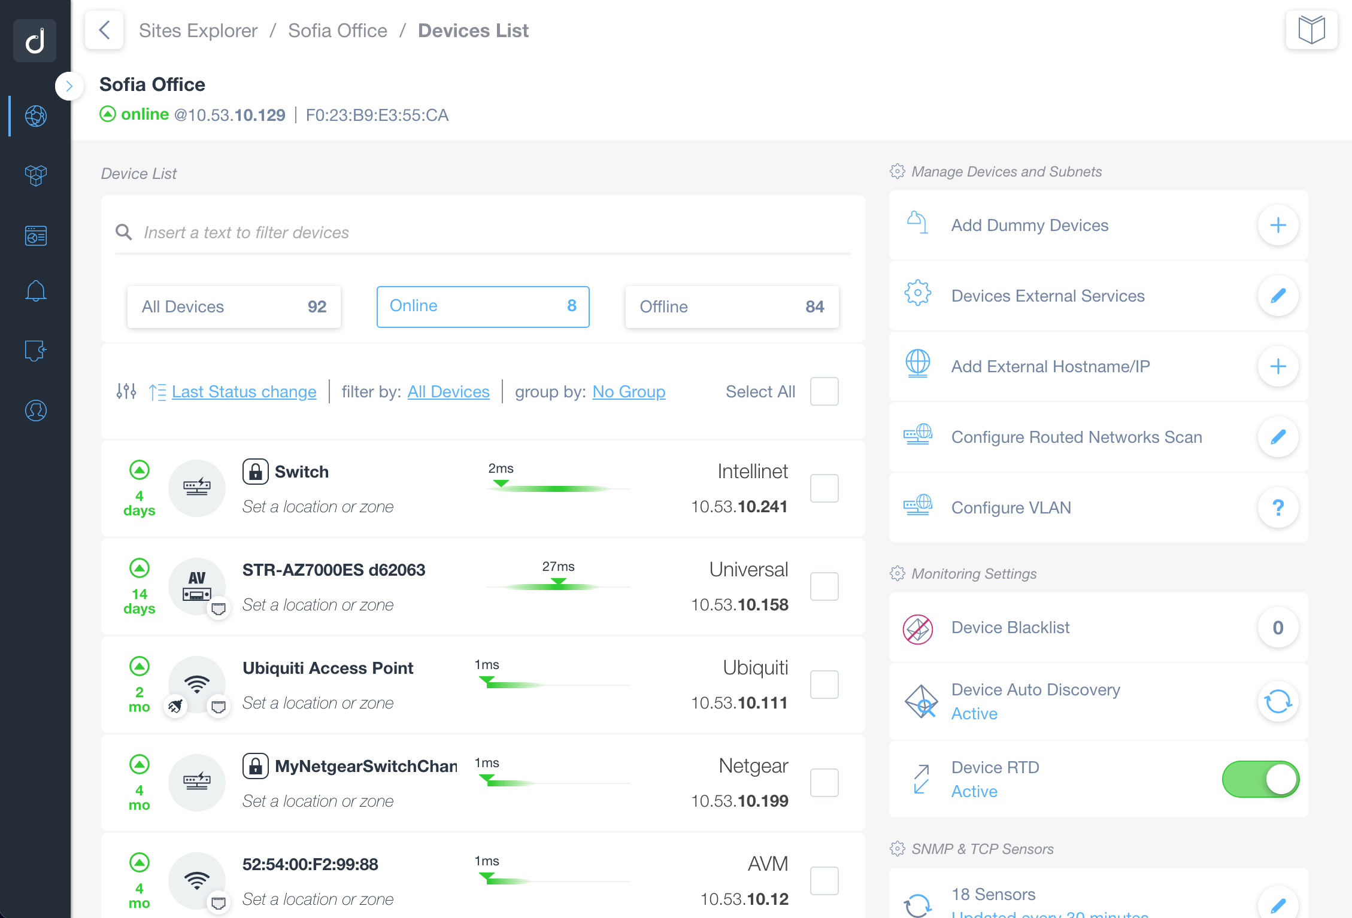Screen dimensions: 1352x918
Task: Add External Hostname/IP plus button
Action: (x=1278, y=366)
